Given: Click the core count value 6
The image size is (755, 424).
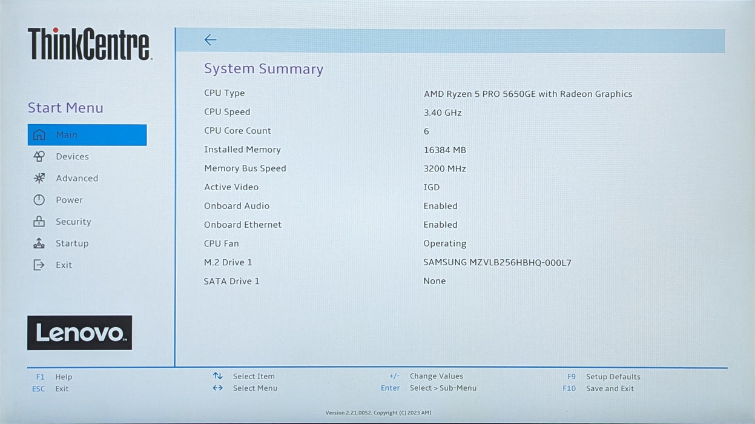Looking at the screenshot, I should pos(426,131).
